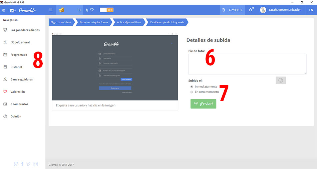
Task: Open the Twitter link
Action: (x=28, y=164)
